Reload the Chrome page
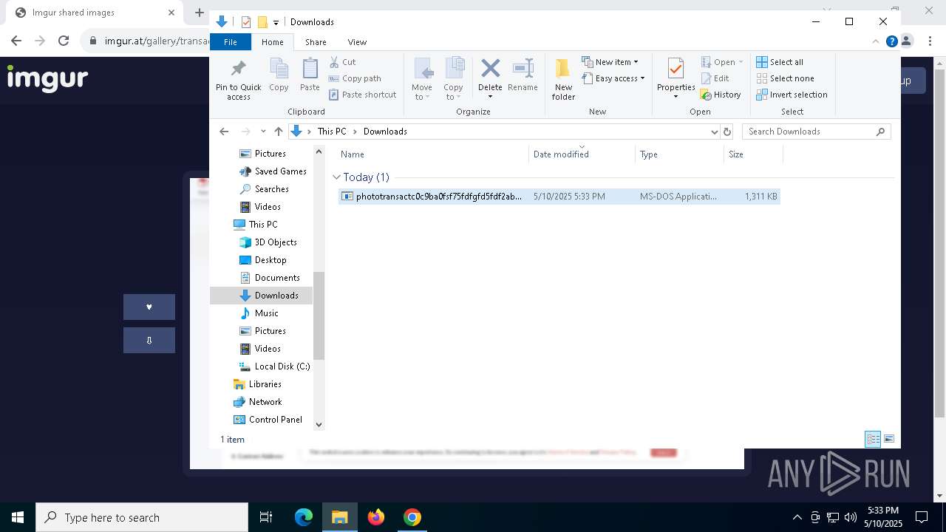Viewport: 946px width, 532px height. [64, 41]
